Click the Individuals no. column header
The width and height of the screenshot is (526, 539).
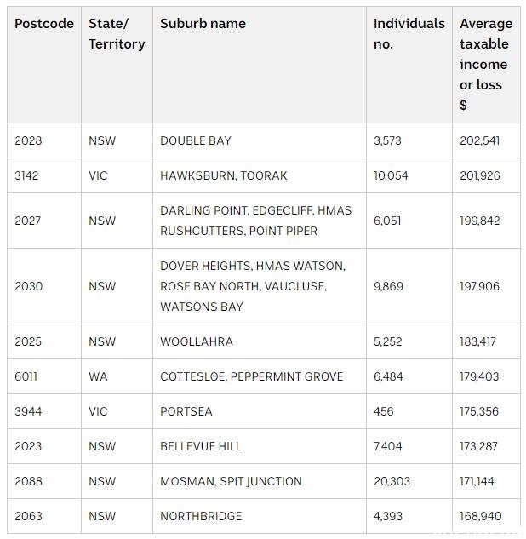click(409, 65)
